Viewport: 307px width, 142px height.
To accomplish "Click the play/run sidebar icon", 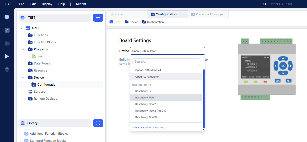I will point(7,56).
